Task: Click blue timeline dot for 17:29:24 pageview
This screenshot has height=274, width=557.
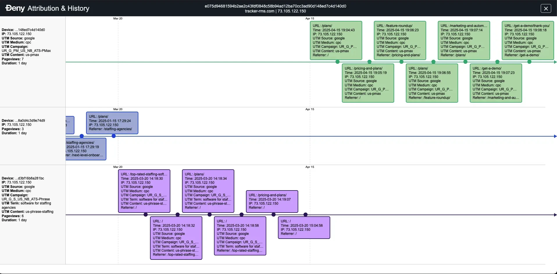Action: 114,136
